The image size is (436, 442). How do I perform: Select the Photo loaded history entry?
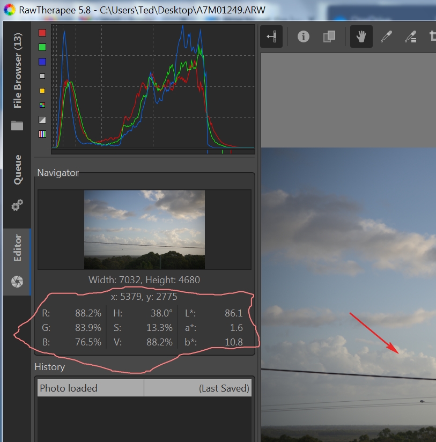pos(90,388)
